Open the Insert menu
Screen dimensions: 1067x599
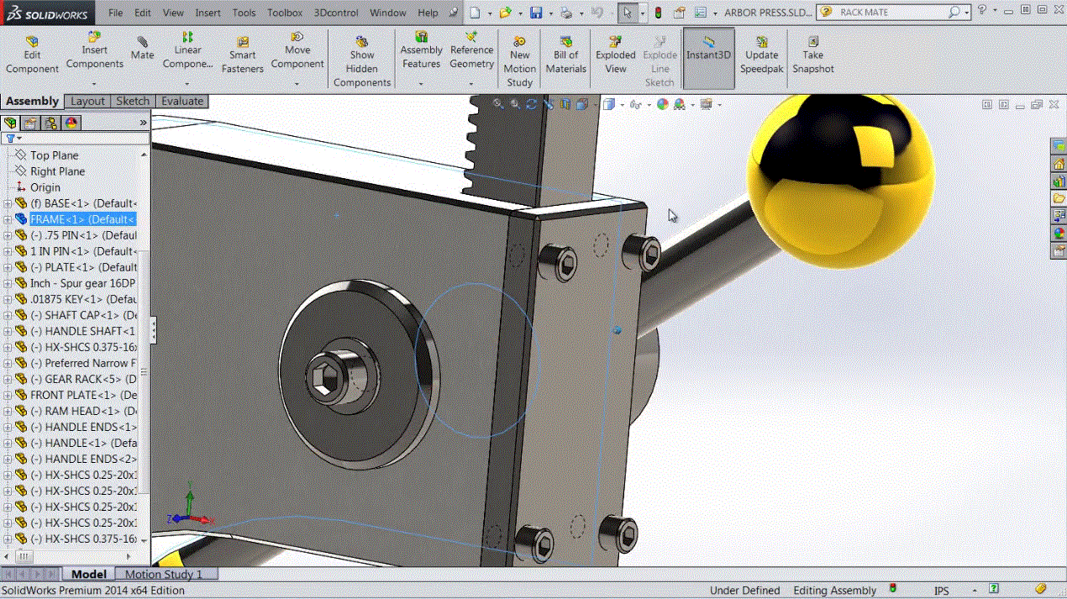(208, 13)
